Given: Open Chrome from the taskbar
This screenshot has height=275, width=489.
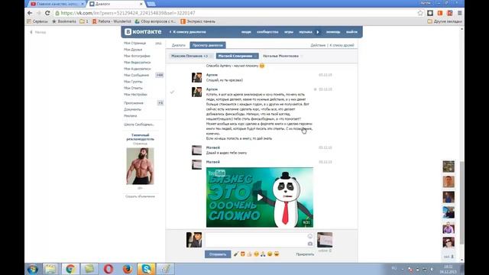Looking at the screenshot, I should [x=70, y=269].
